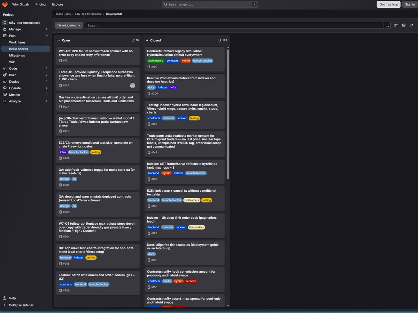Click infra label on issue #201
This screenshot has height=313, width=418.
click(x=63, y=152)
